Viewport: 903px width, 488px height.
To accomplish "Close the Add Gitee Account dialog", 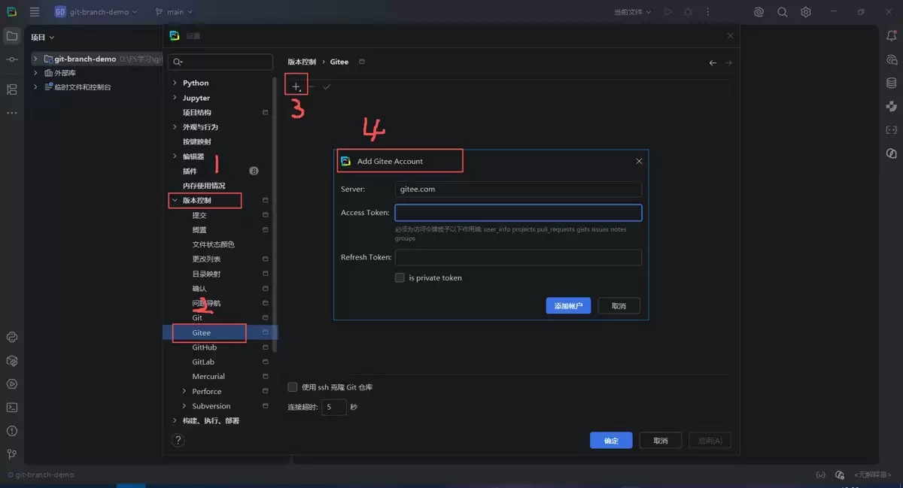I will [639, 161].
